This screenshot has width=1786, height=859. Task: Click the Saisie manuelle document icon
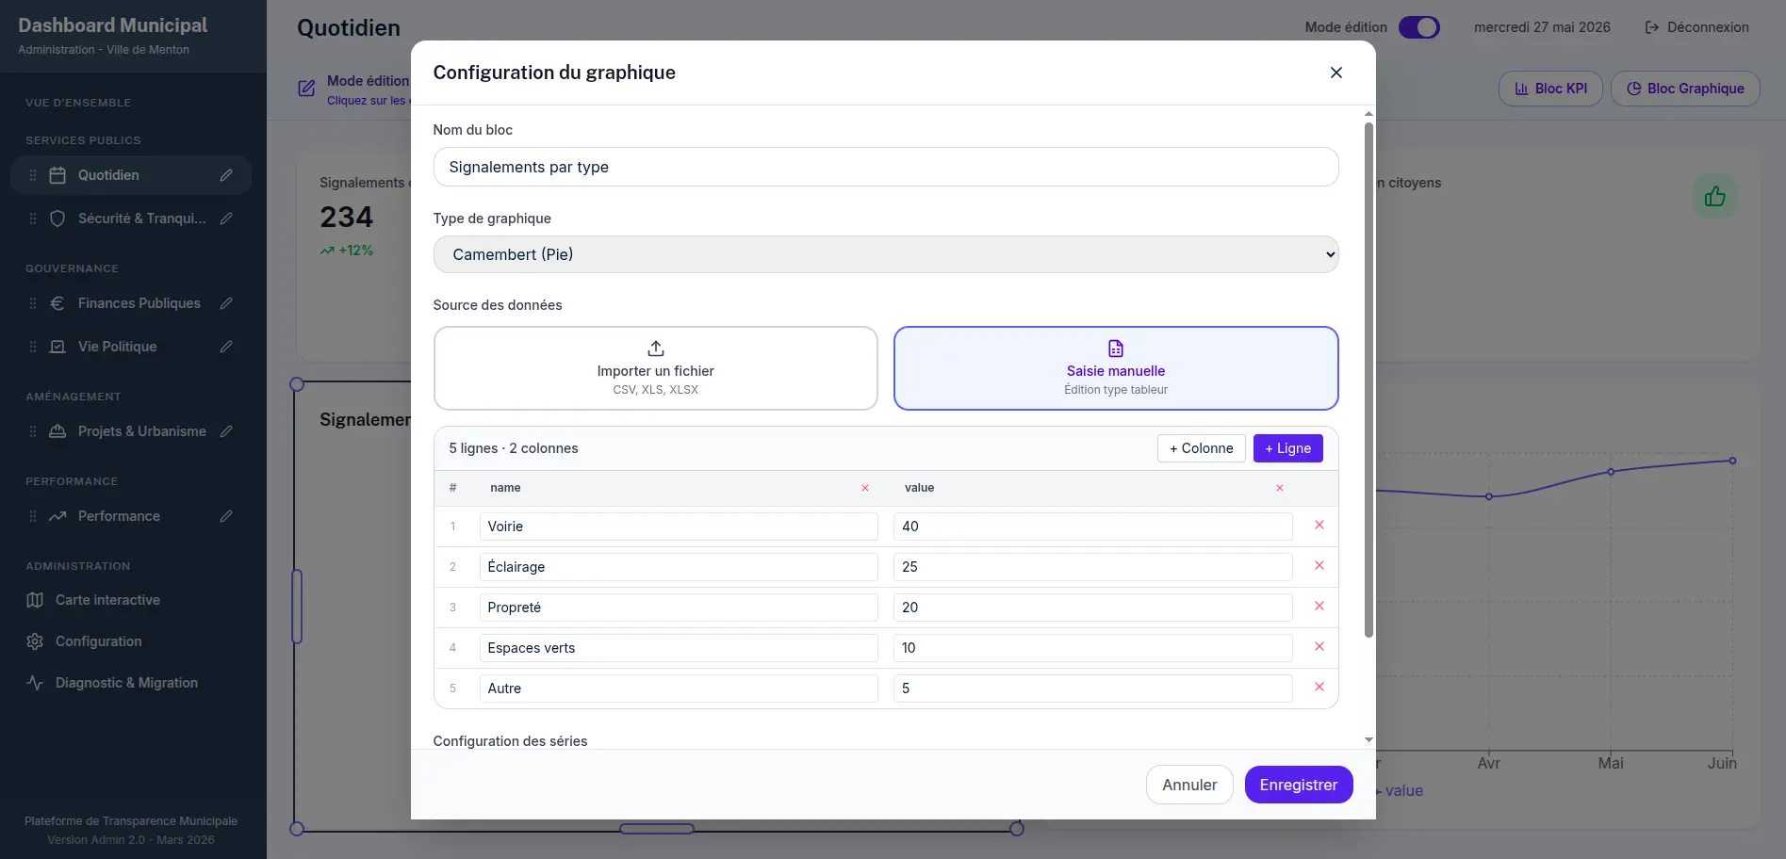tap(1116, 348)
